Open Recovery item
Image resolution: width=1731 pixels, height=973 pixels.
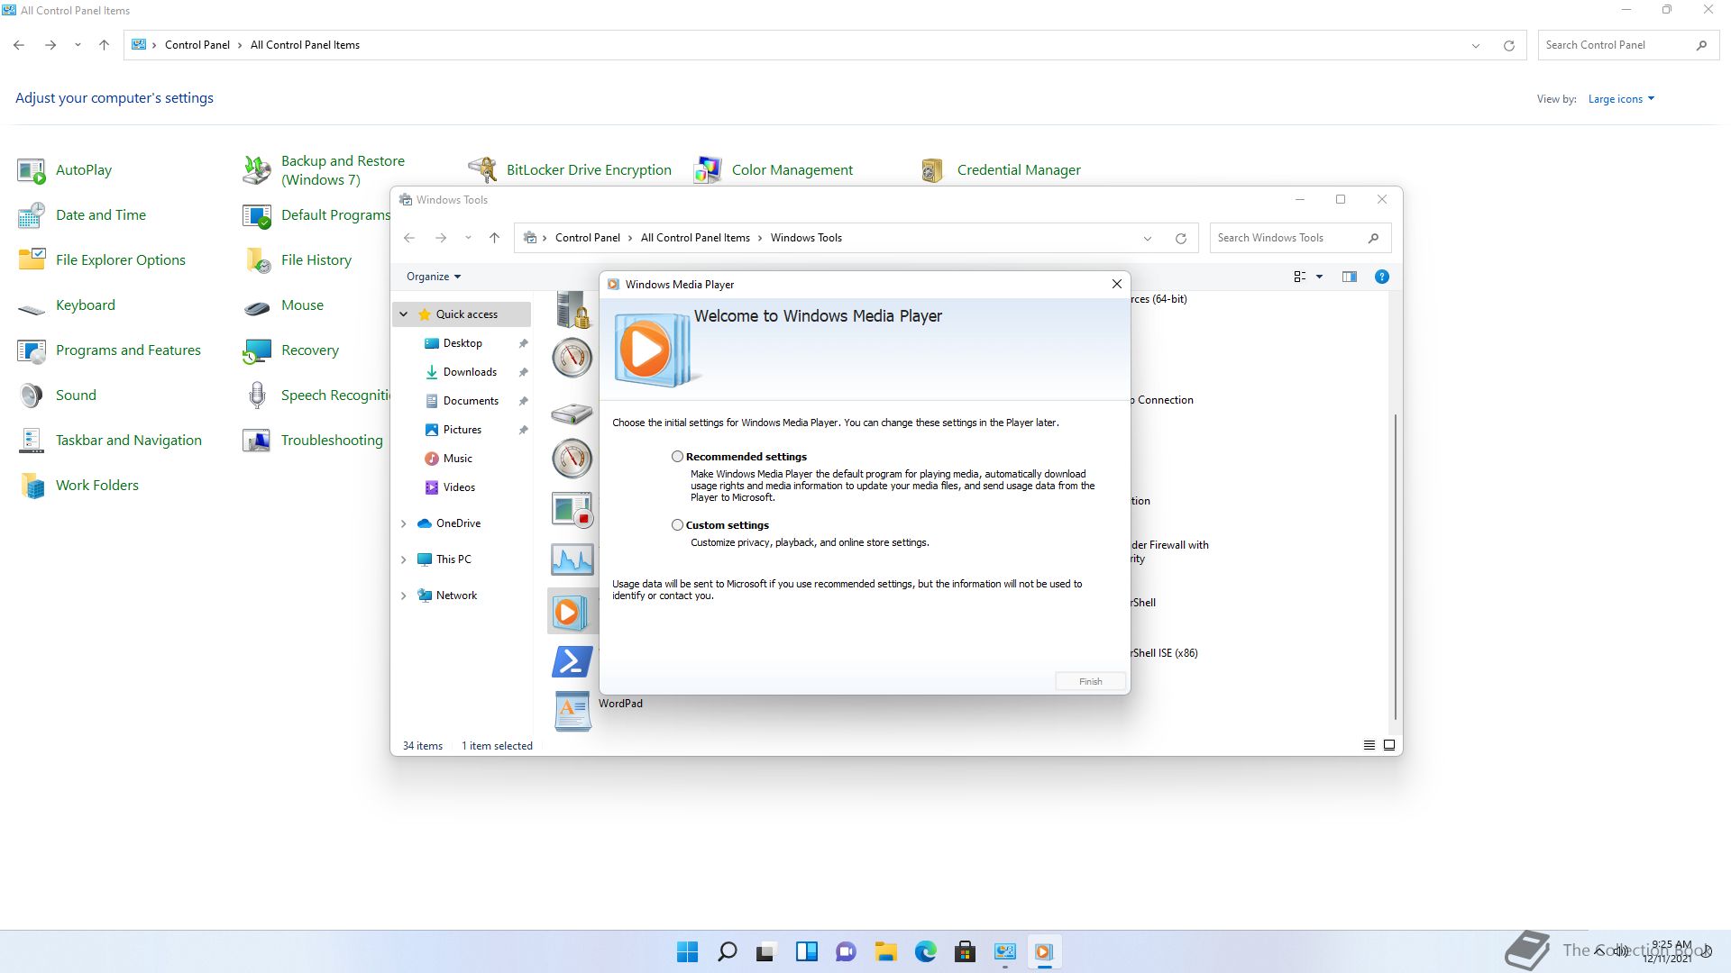click(x=291, y=350)
